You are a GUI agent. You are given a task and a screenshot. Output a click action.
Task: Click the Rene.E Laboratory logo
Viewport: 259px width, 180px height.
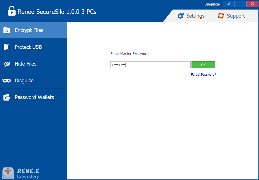20,173
